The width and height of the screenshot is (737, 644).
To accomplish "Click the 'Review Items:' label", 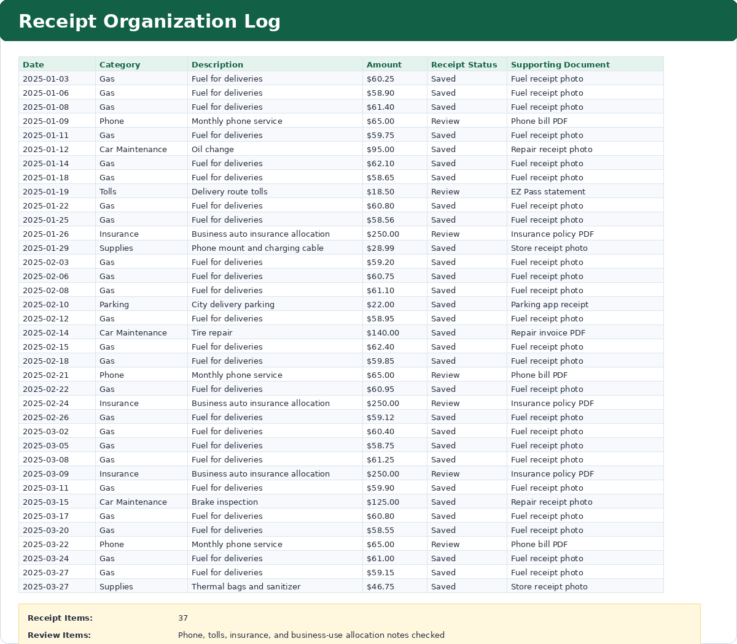I will [x=59, y=635].
